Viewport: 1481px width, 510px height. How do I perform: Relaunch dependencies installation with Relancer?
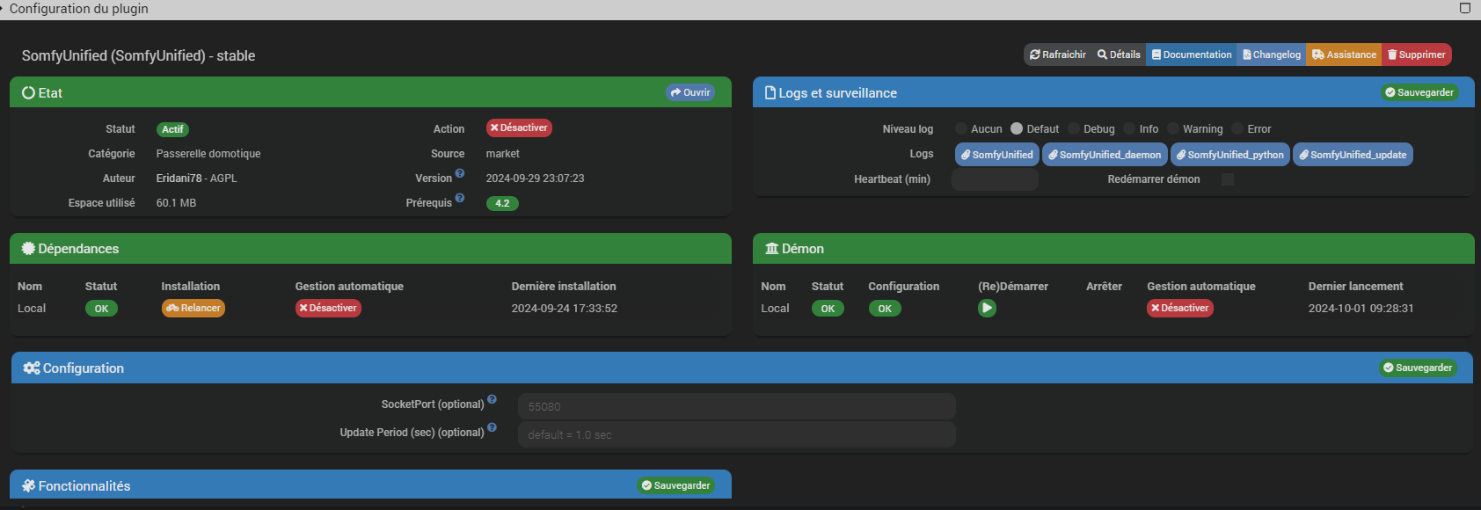pyautogui.click(x=193, y=309)
